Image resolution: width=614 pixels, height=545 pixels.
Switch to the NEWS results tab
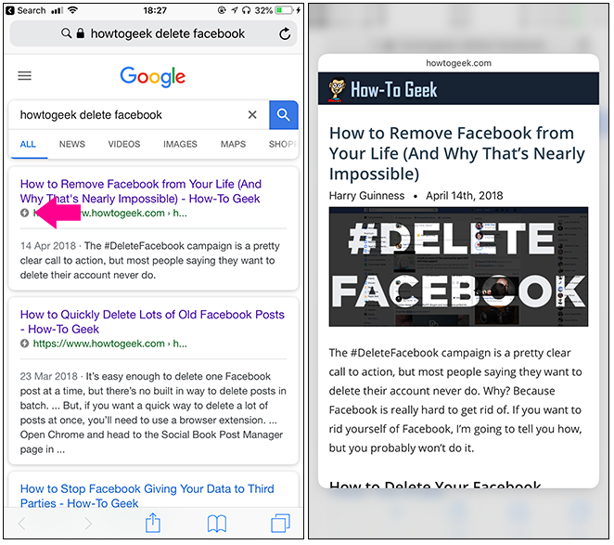[72, 145]
